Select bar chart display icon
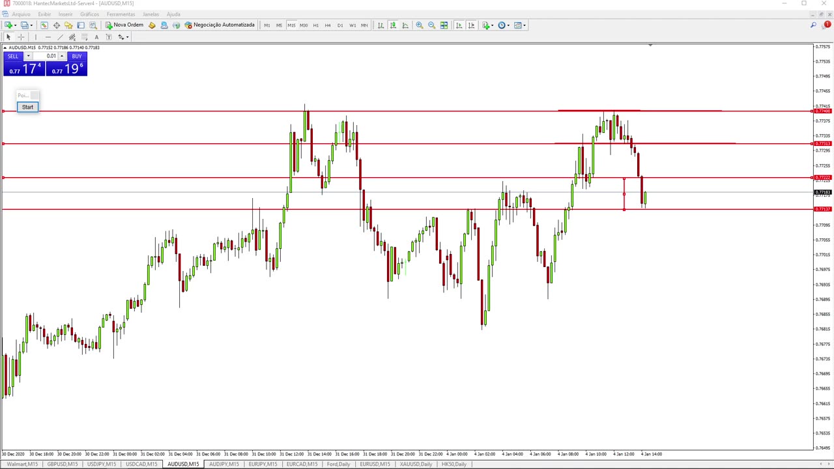This screenshot has height=469, width=834. 381,25
